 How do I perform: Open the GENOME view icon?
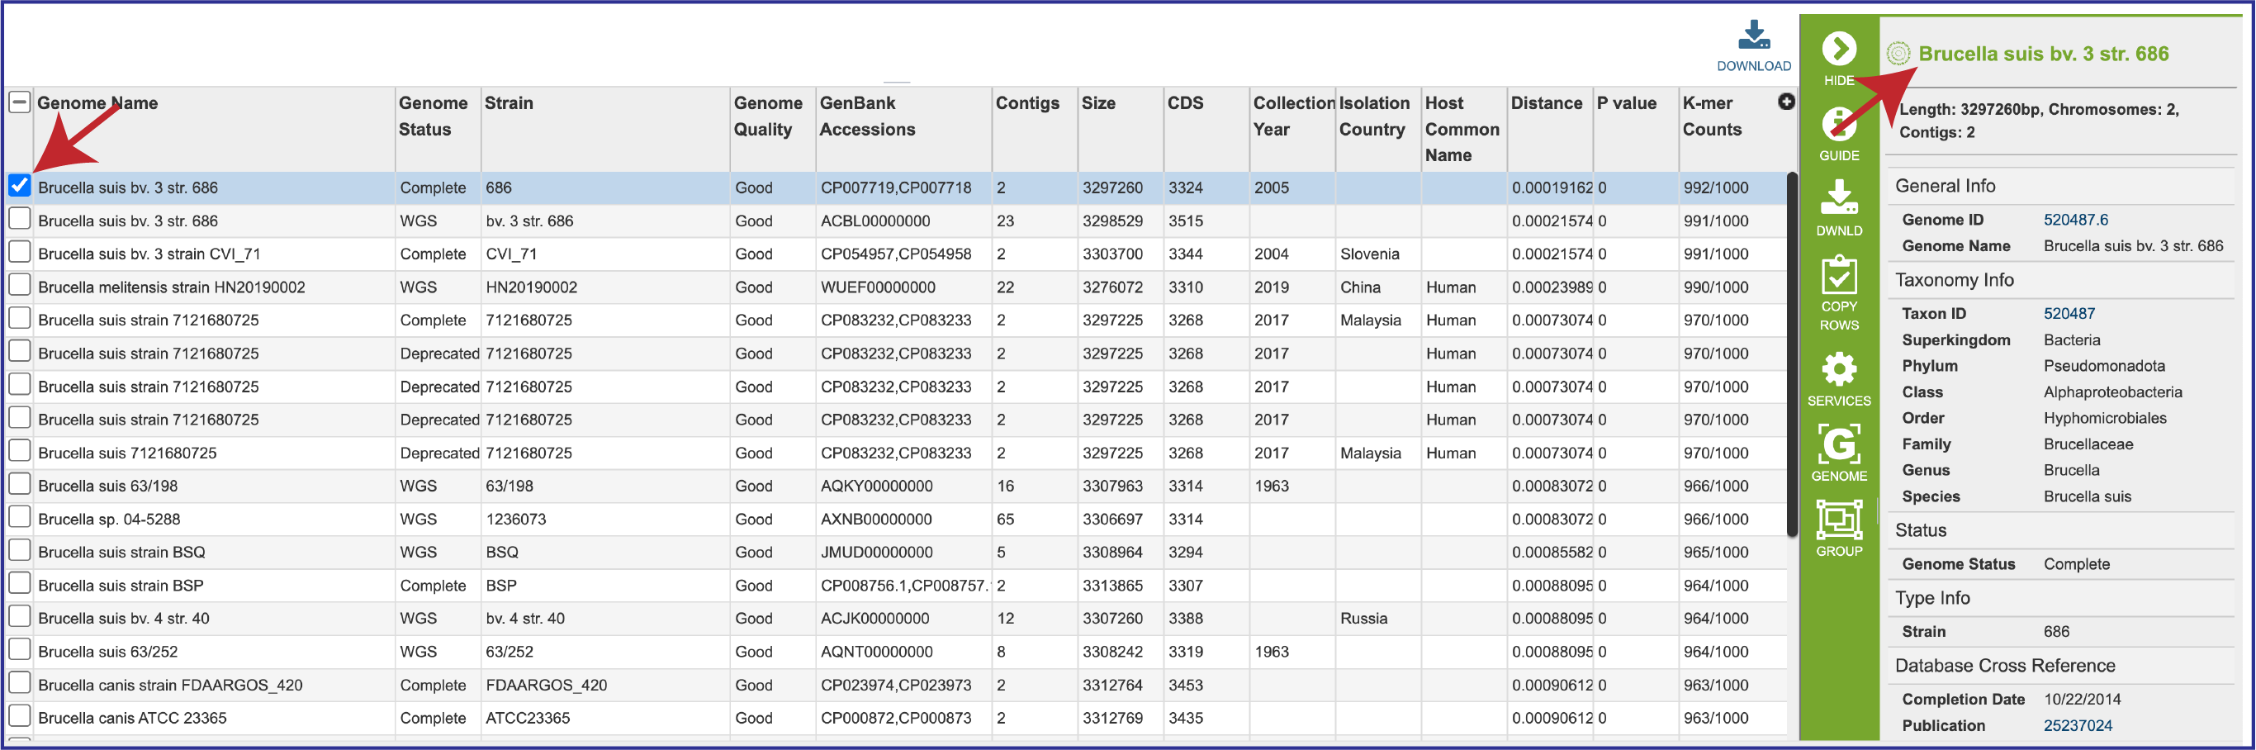tap(1838, 444)
